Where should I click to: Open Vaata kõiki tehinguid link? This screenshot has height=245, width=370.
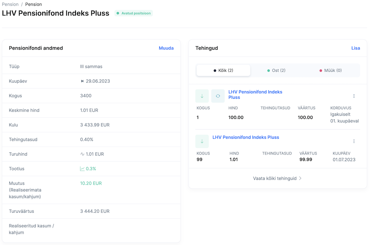275,178
